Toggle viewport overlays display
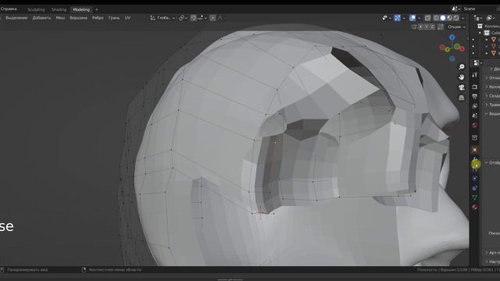500x281 pixels. click(x=412, y=18)
